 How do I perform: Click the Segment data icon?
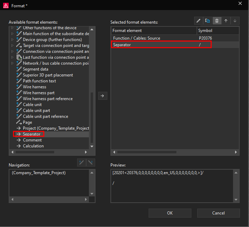(x=19, y=69)
